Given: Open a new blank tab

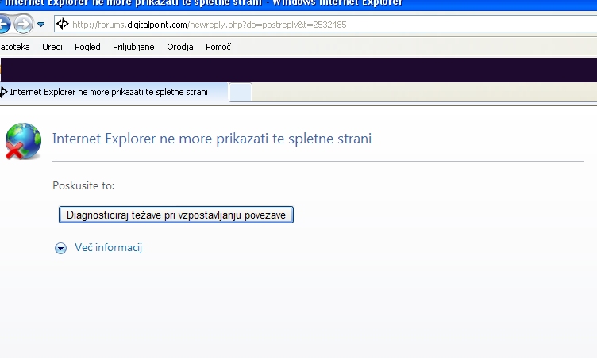Looking at the screenshot, I should 241,93.
